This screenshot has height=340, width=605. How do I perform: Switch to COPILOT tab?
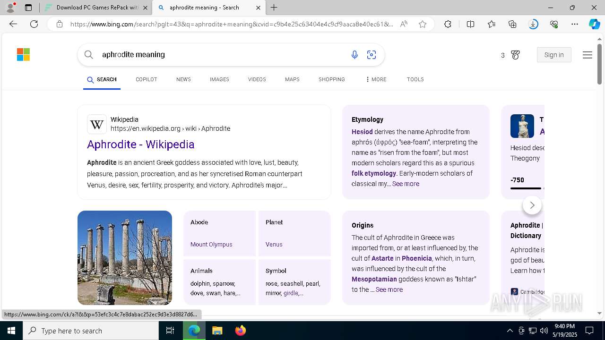click(146, 79)
